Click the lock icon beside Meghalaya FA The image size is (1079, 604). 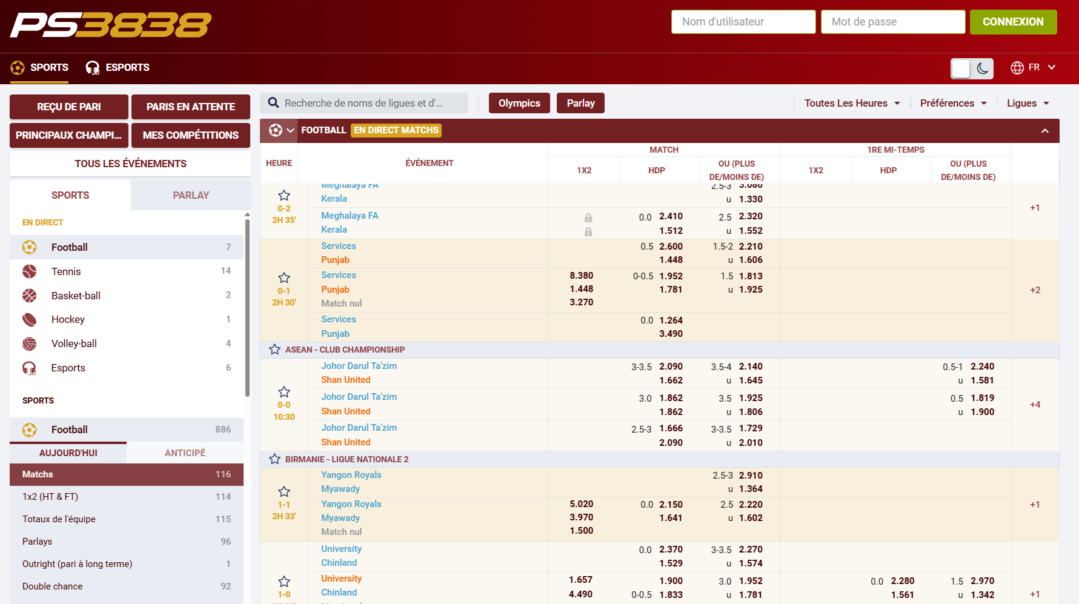(x=588, y=217)
